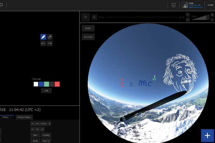Start playback with the play button
The image size is (215, 143).
pos(86,17)
